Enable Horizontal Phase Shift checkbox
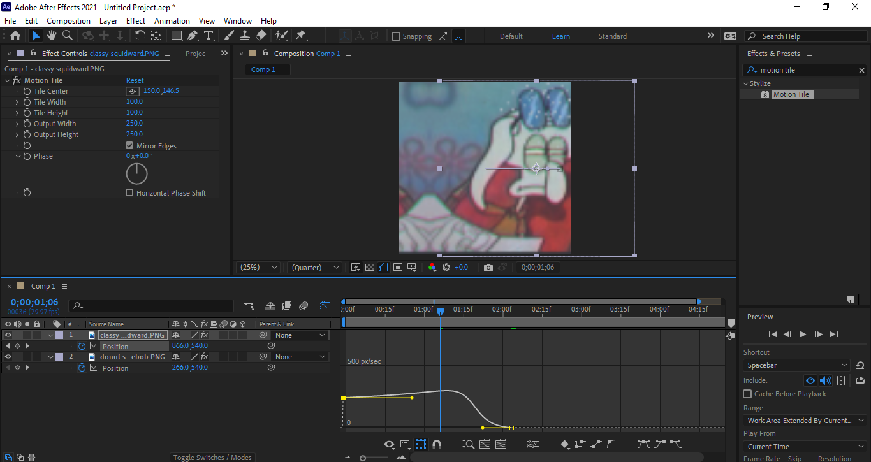The image size is (871, 462). 130,193
